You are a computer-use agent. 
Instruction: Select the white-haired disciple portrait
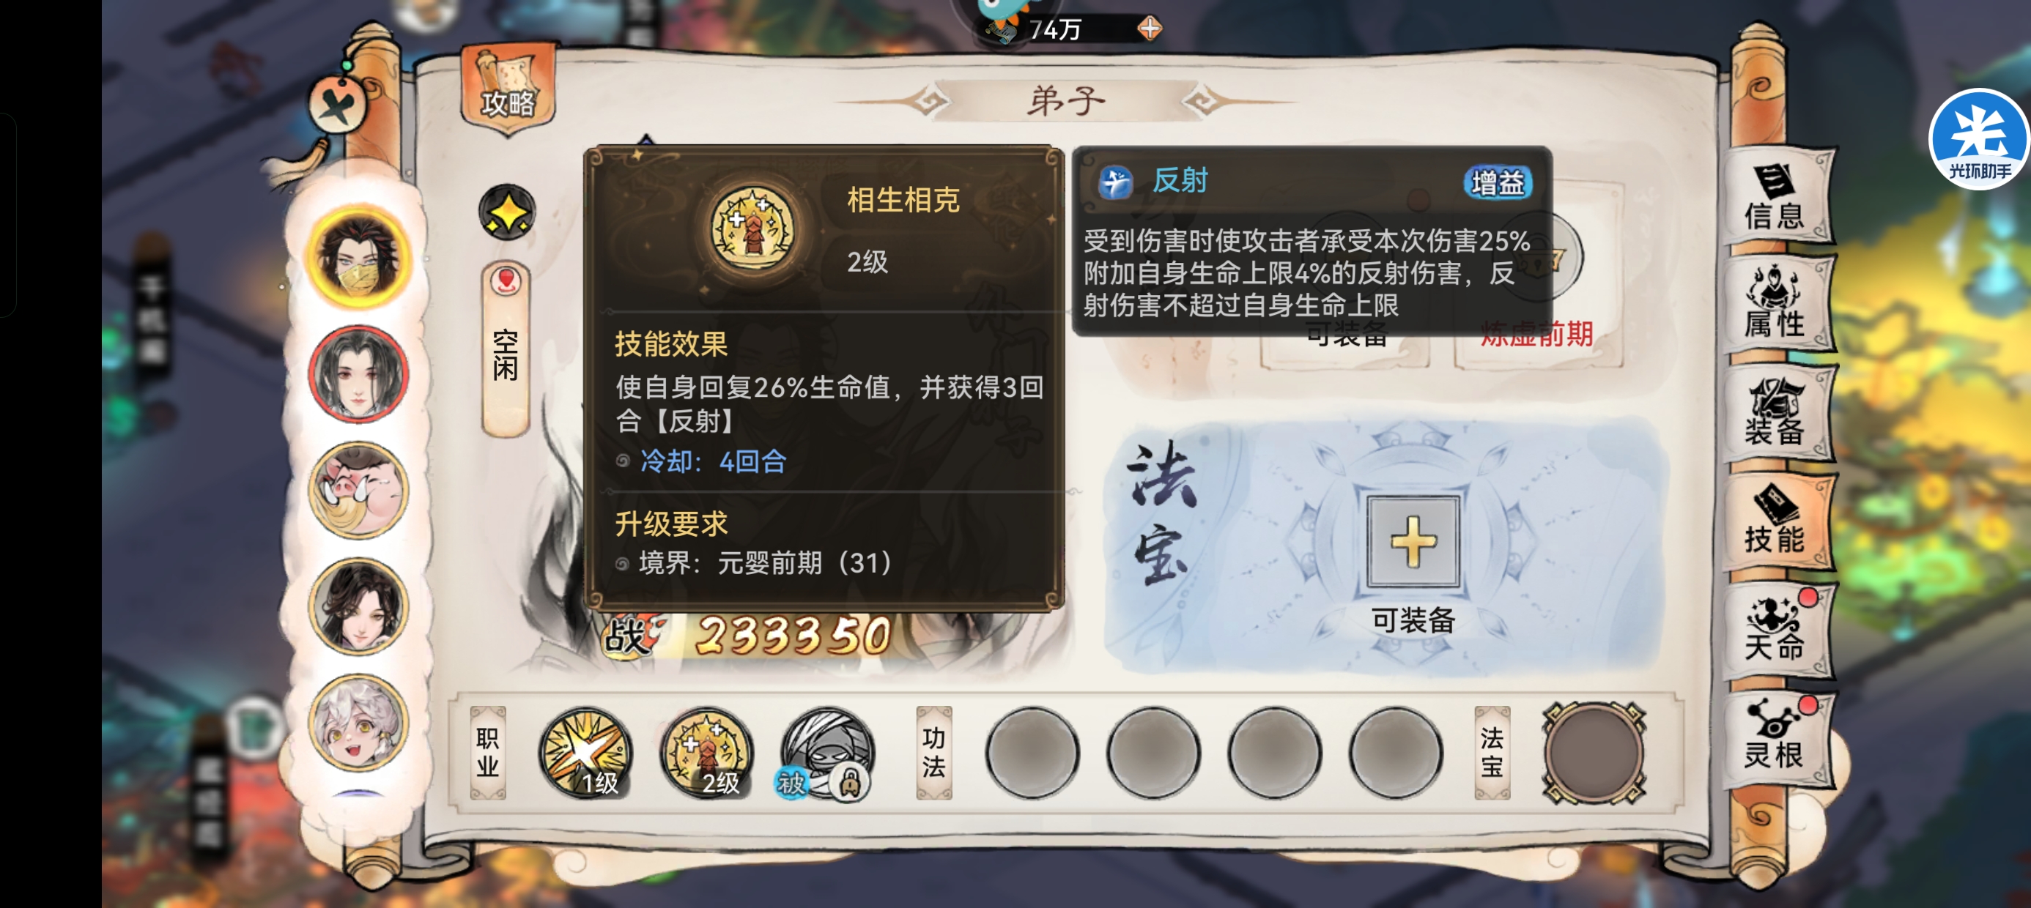click(359, 723)
